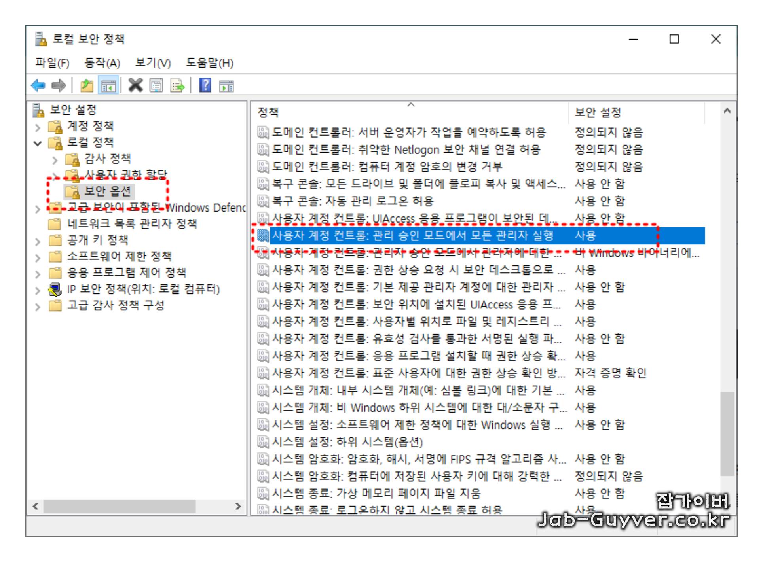Click the Export list toolbar icon
The width and height of the screenshot is (763, 562).
pyautogui.click(x=177, y=85)
